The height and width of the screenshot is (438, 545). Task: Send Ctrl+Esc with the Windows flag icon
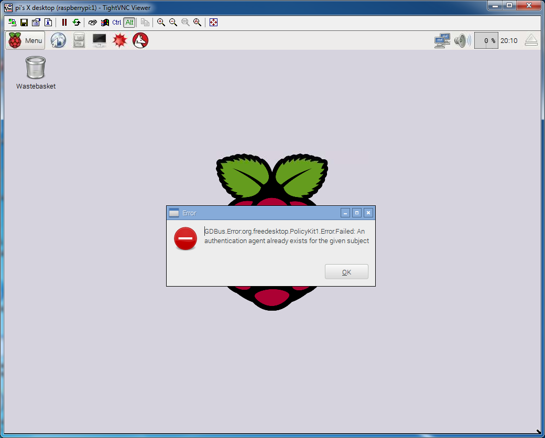point(105,23)
